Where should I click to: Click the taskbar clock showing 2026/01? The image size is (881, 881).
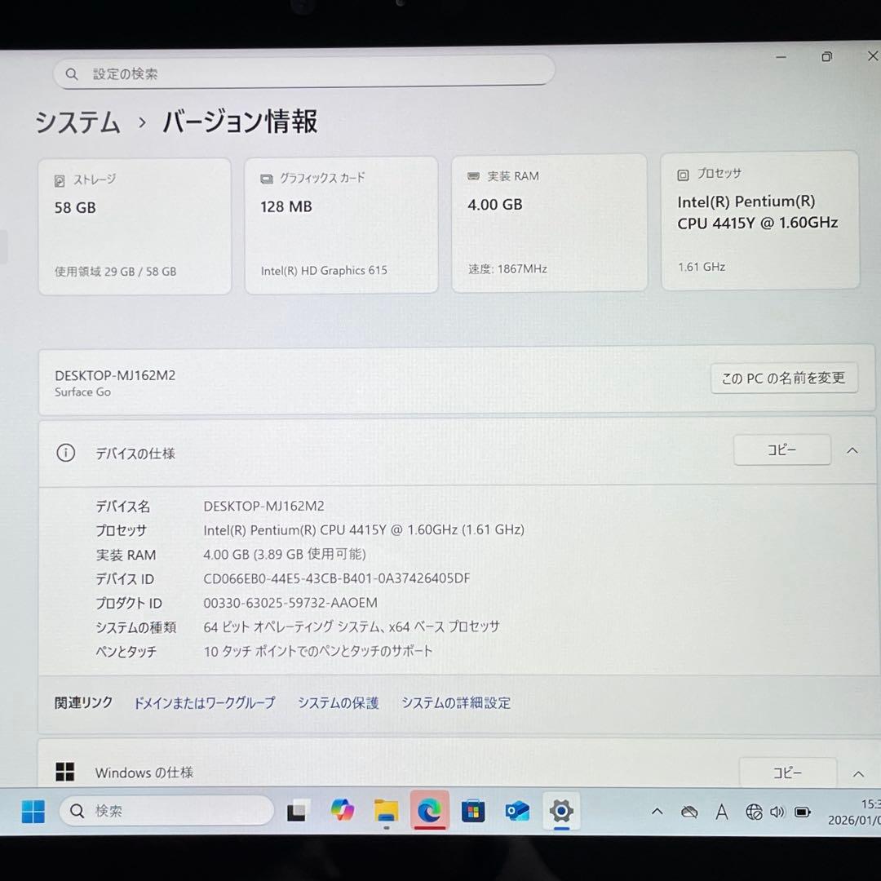point(853,812)
